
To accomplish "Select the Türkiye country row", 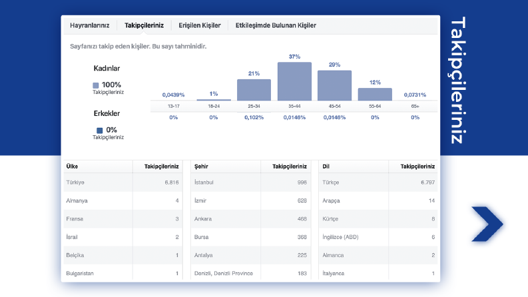I will coord(123,182).
